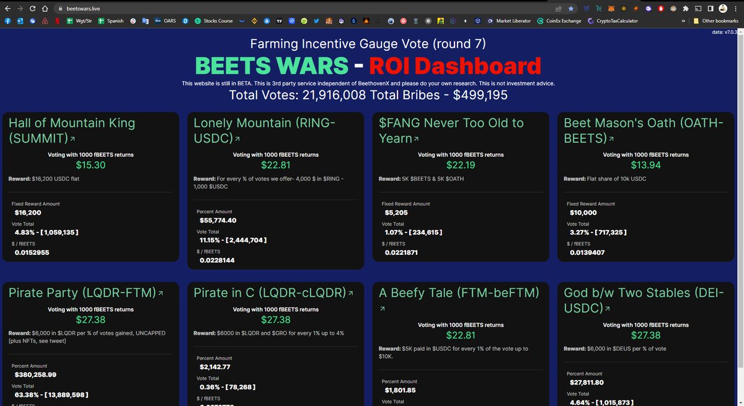Viewport: 744px width, 406px height.
Task: Click the BEETS WARS dashboard title
Action: tap(368, 66)
